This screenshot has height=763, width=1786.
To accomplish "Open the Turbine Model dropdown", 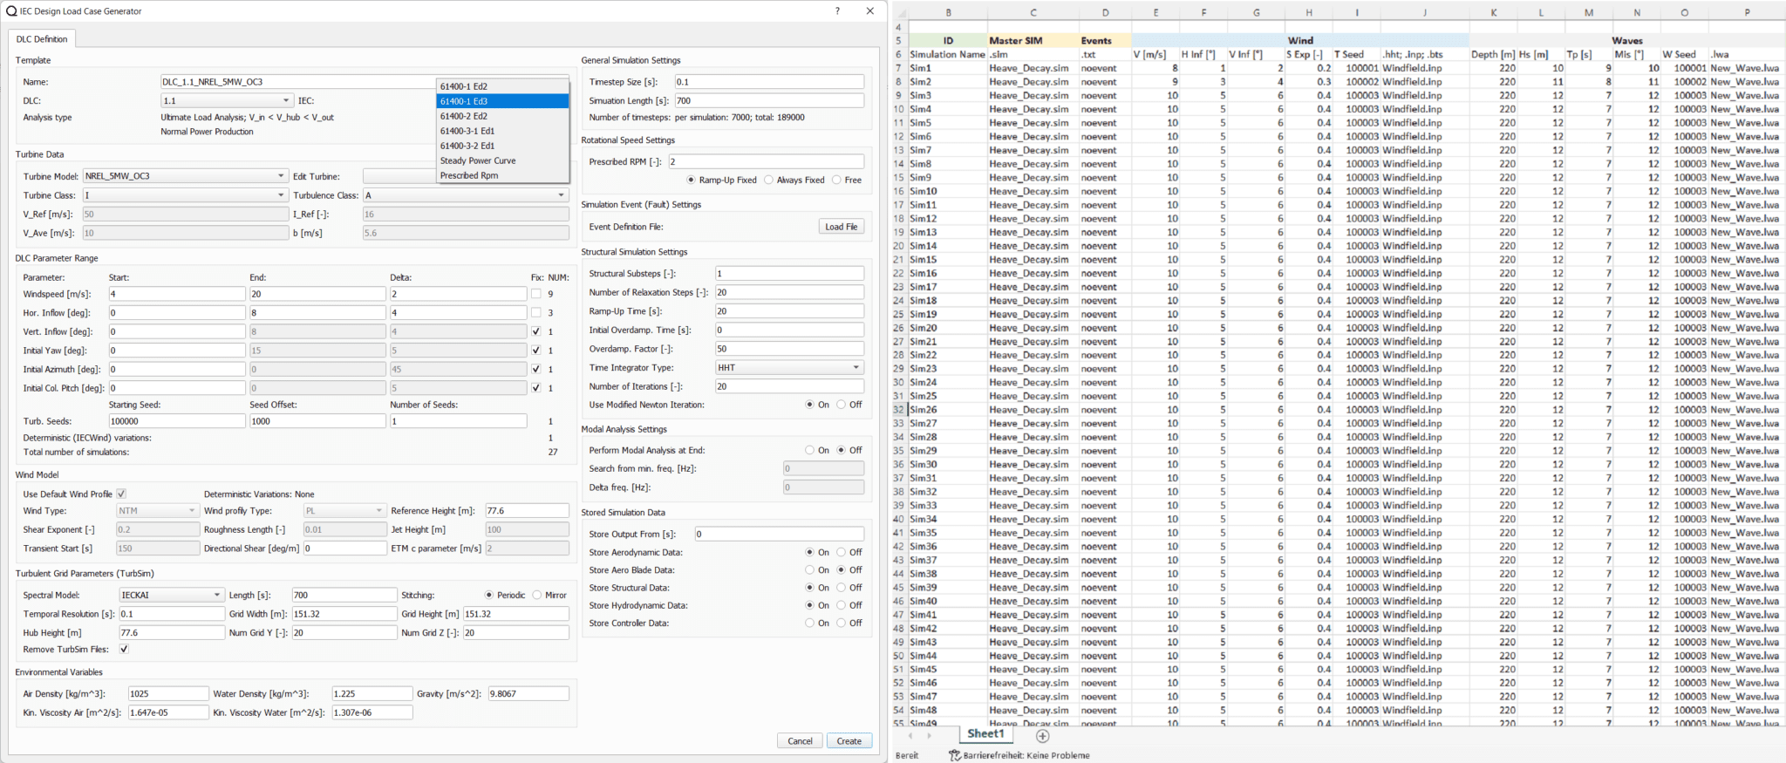I will click(185, 176).
